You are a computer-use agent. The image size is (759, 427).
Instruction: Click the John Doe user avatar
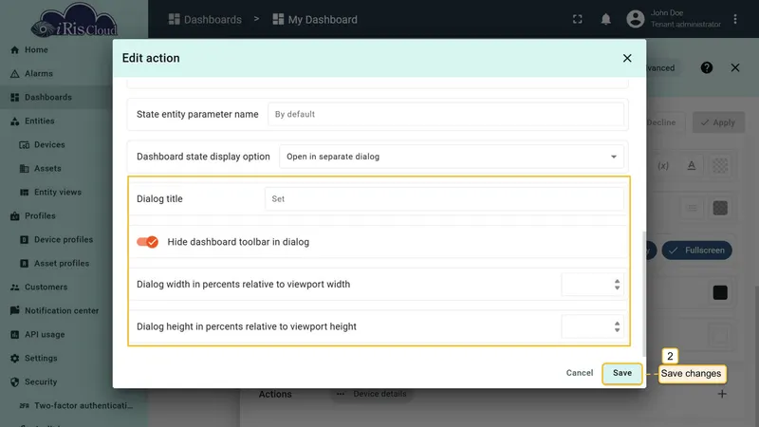[x=636, y=19]
